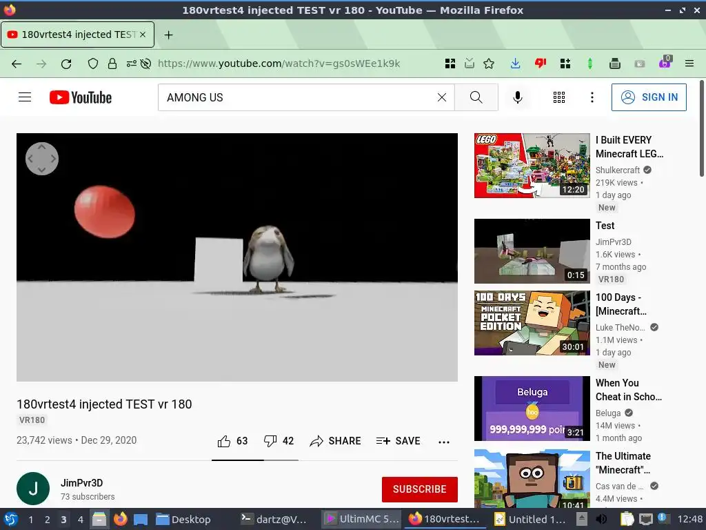Open more actions ellipsis below video
This screenshot has height=530, width=706.
444,442
